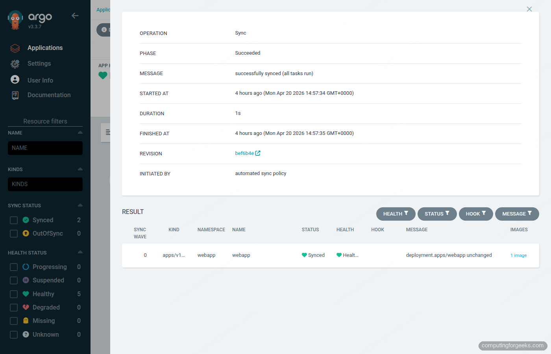Viewport: 551px width, 354px height.
Task: Click the Documentation book icon
Action: 15,95
